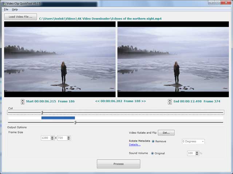Click the End 00:00:12.498 Frame 374 label

197,101
